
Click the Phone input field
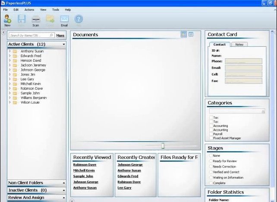[243, 61]
